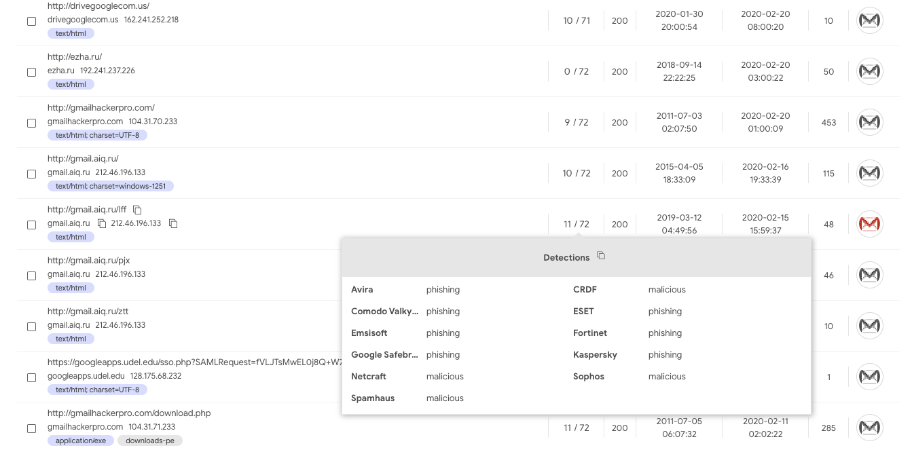Click the ESET phishing entry

pos(627,312)
